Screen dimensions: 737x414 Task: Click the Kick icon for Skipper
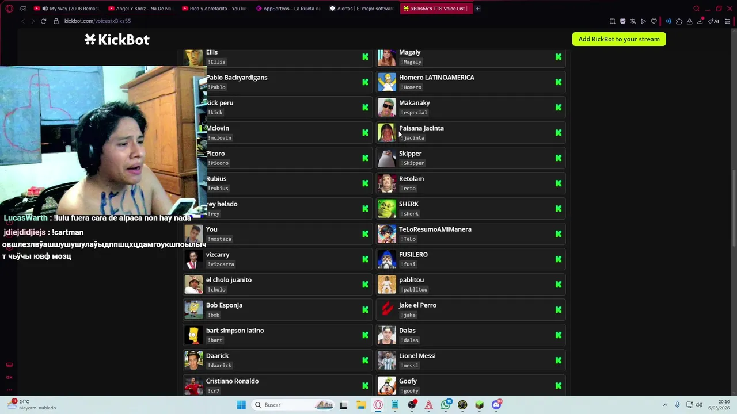[558, 158]
